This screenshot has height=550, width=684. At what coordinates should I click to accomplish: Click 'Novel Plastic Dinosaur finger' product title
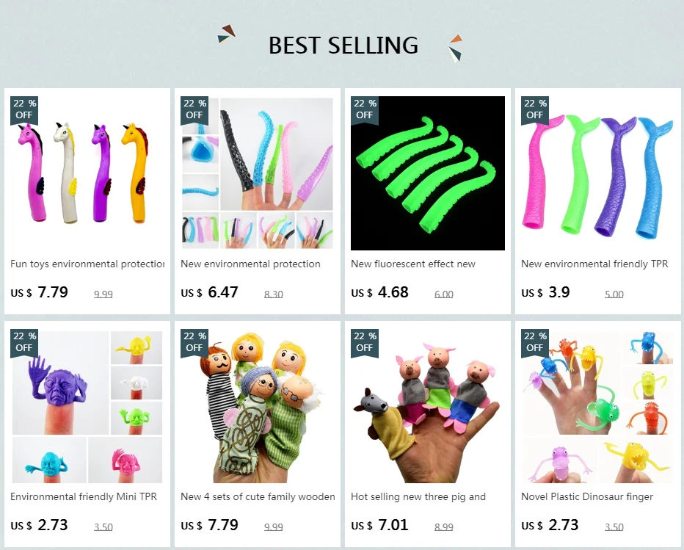pyautogui.click(x=587, y=496)
